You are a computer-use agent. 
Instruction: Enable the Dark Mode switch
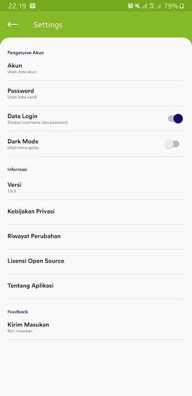pyautogui.click(x=172, y=144)
